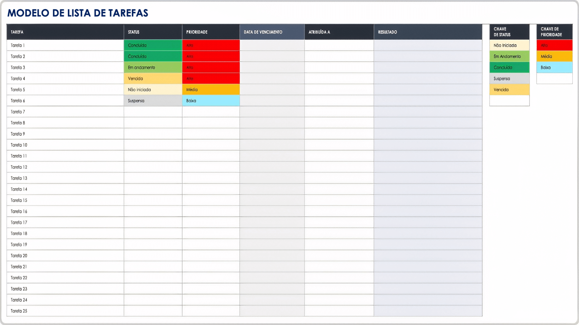The image size is (579, 325).
Task: Click 'Concluída' in the status key
Action: pyautogui.click(x=509, y=67)
